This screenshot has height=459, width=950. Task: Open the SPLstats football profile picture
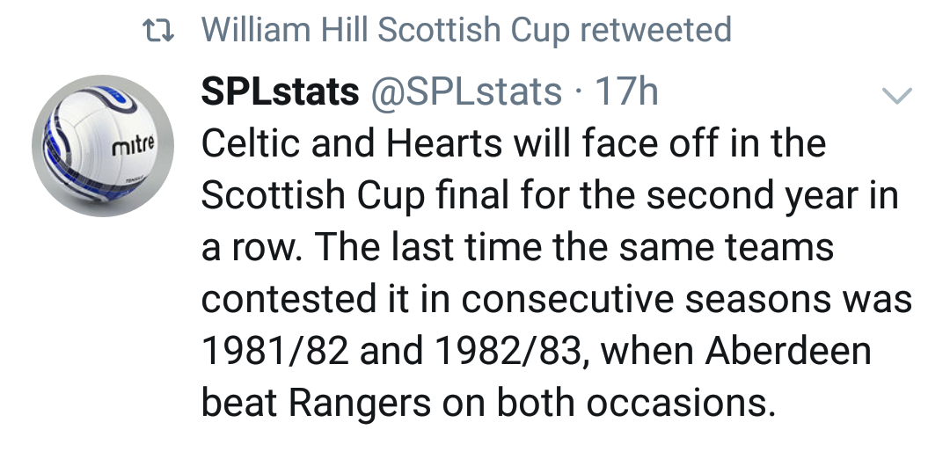tap(103, 145)
